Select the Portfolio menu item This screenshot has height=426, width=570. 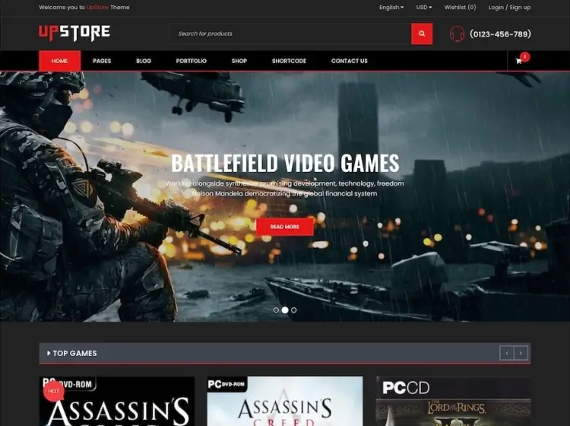tap(191, 61)
